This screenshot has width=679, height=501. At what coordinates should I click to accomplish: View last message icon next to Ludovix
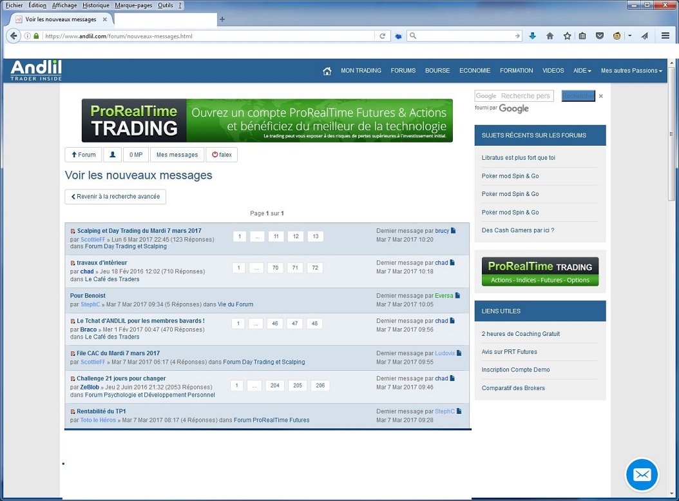(459, 353)
